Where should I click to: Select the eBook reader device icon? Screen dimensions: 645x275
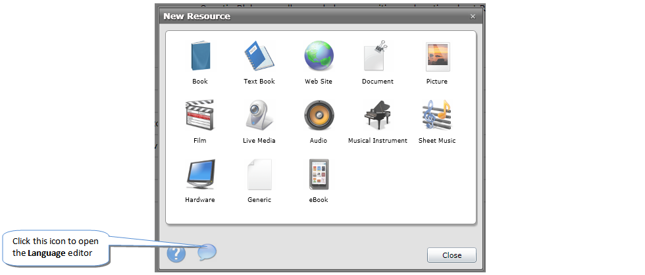(x=319, y=174)
